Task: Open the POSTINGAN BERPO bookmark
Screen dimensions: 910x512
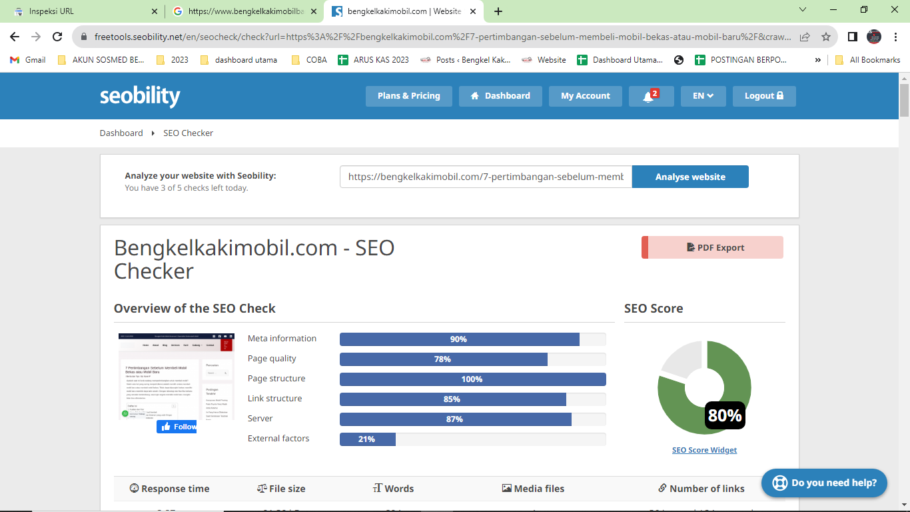Action: click(x=741, y=59)
